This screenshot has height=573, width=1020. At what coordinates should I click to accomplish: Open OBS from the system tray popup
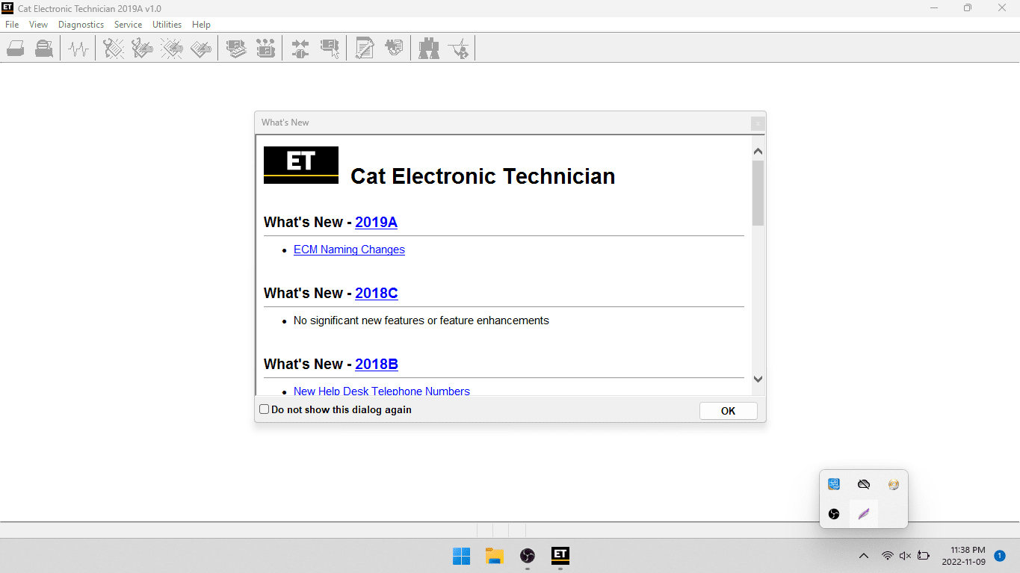tap(834, 514)
